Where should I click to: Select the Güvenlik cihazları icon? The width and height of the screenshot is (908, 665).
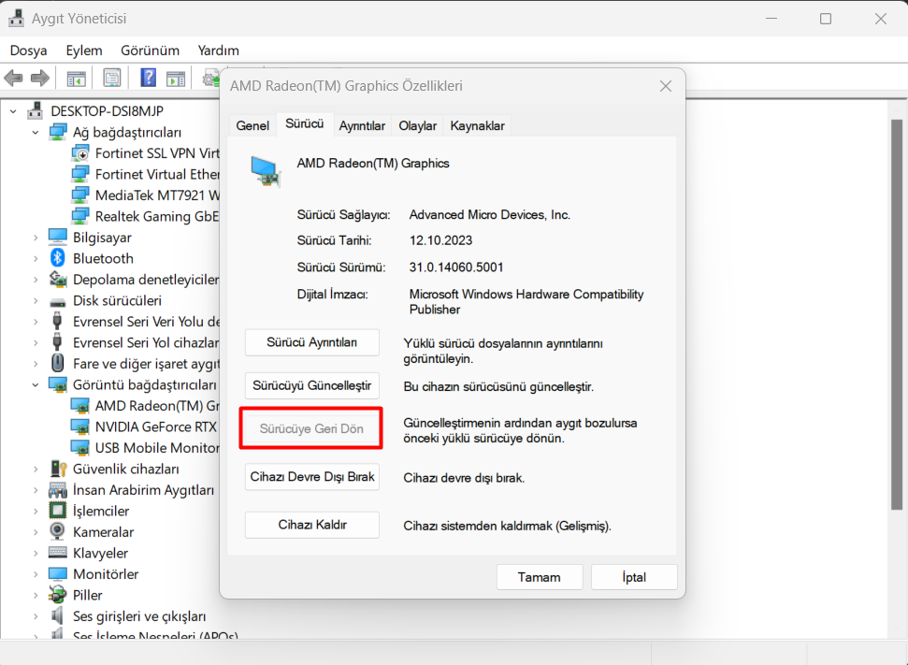[x=57, y=468]
